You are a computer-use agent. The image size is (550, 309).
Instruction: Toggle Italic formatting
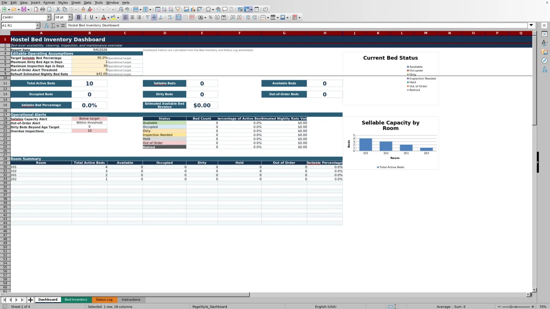coord(85,17)
